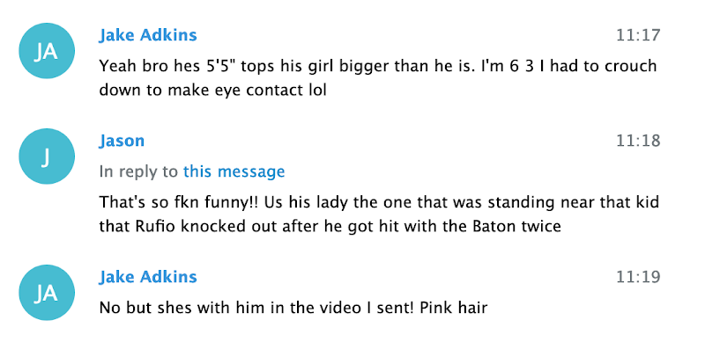Select the line starting "Yeah bro hes 5'5"
Screen dimensions: 705x342
click(x=378, y=67)
